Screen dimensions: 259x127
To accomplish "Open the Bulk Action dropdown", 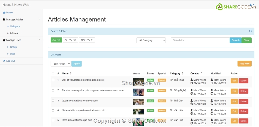I will click(61, 64).
